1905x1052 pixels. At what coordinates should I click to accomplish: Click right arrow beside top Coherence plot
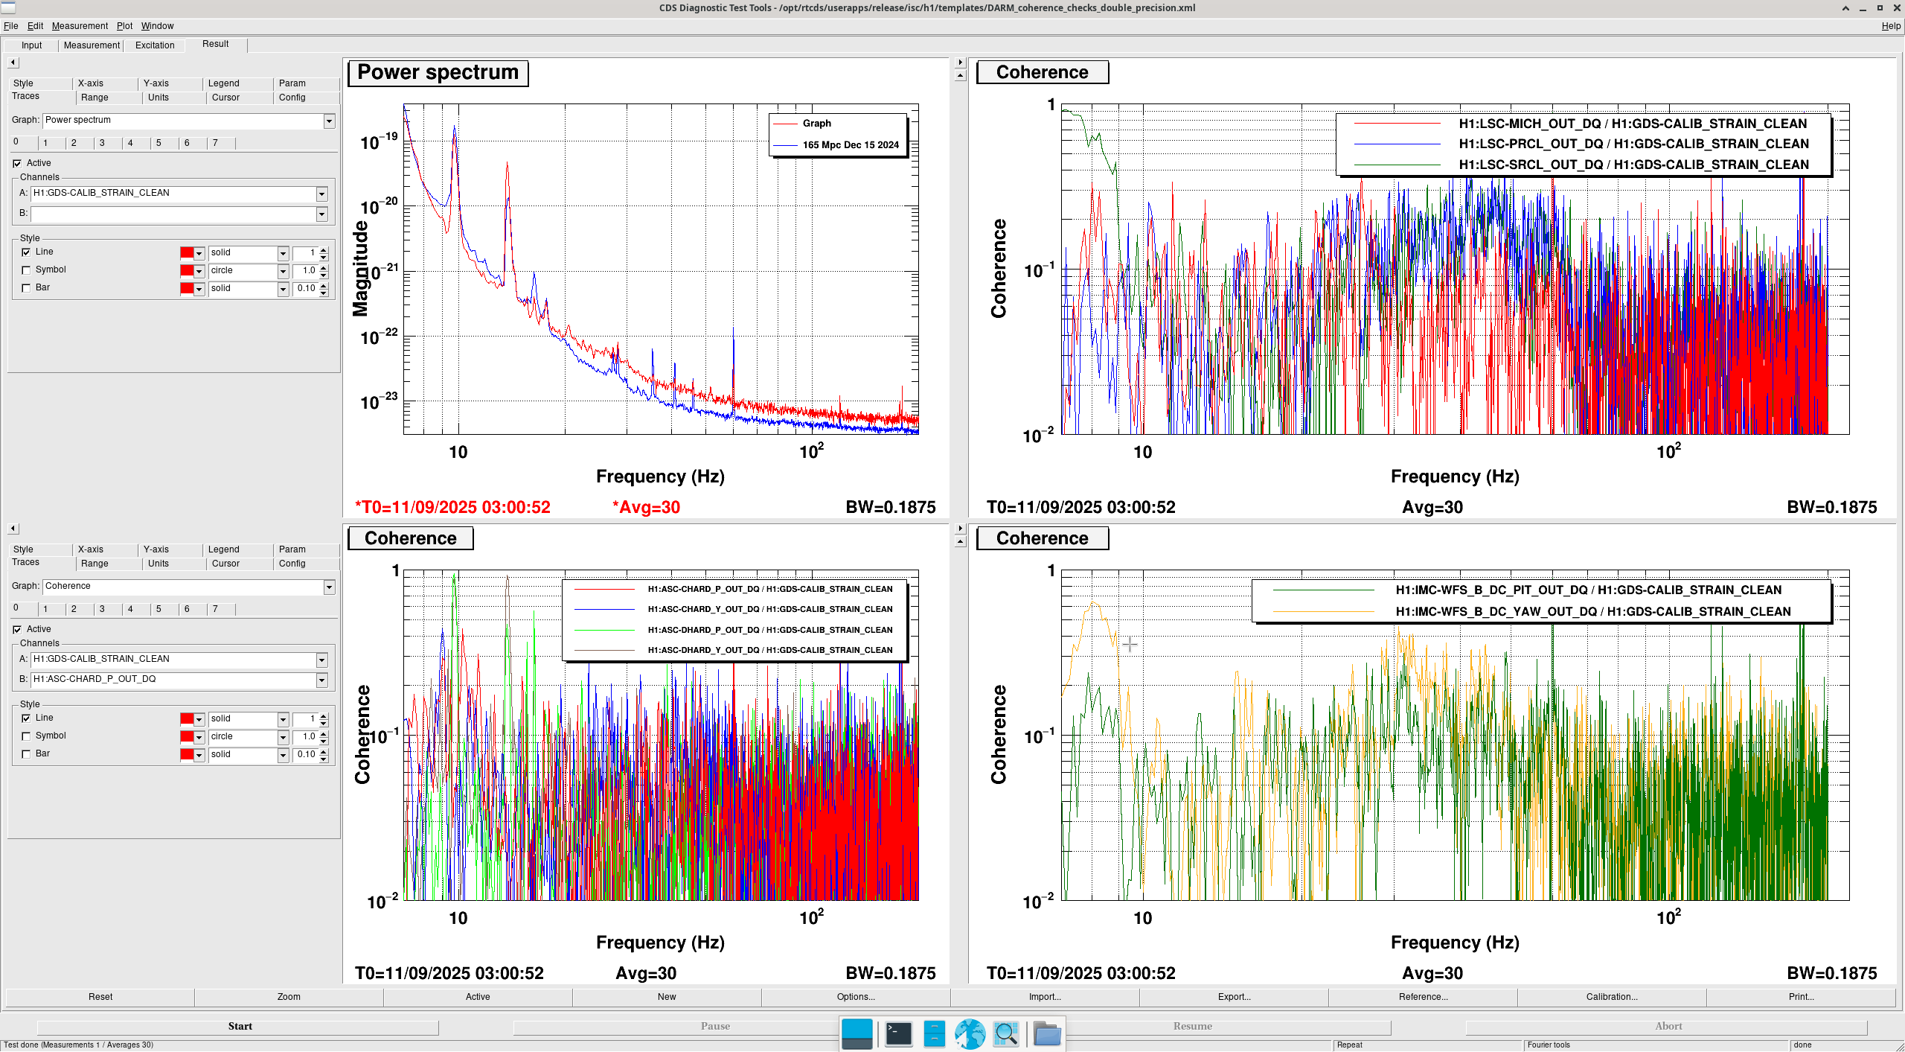tap(960, 63)
